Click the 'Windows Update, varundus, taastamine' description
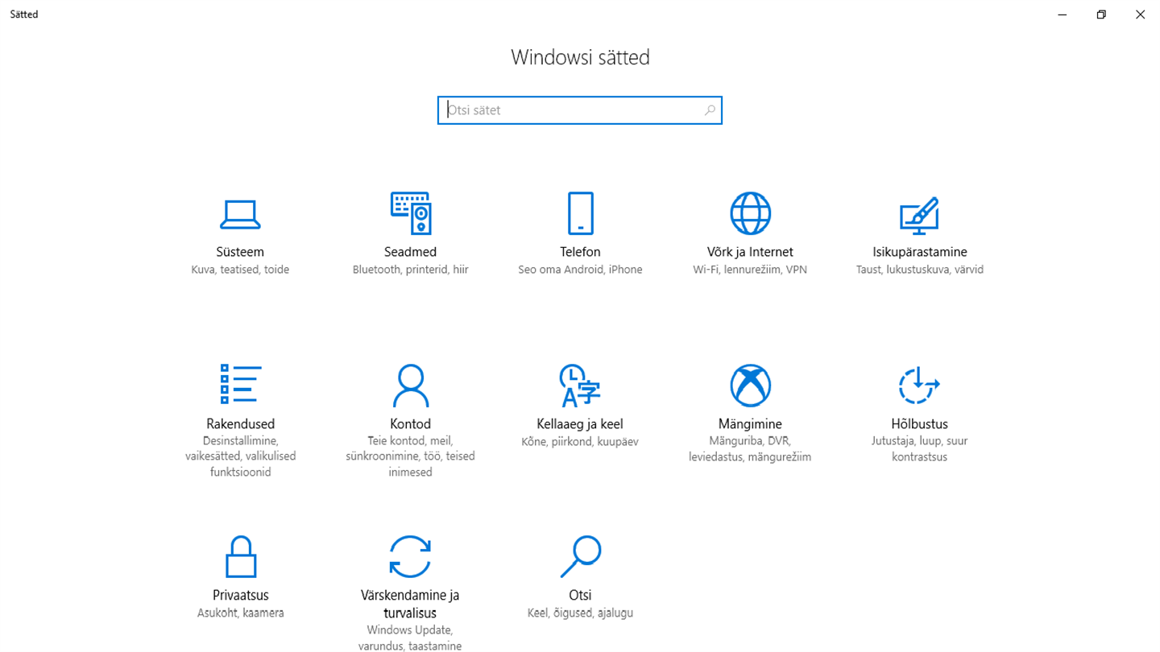The width and height of the screenshot is (1160, 652). coord(410,638)
